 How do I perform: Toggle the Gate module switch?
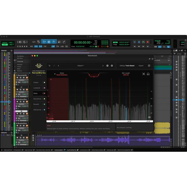44,93
